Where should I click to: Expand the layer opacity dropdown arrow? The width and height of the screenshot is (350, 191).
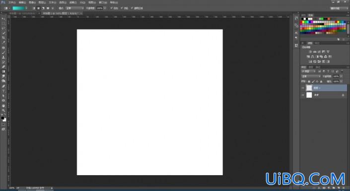point(341,76)
